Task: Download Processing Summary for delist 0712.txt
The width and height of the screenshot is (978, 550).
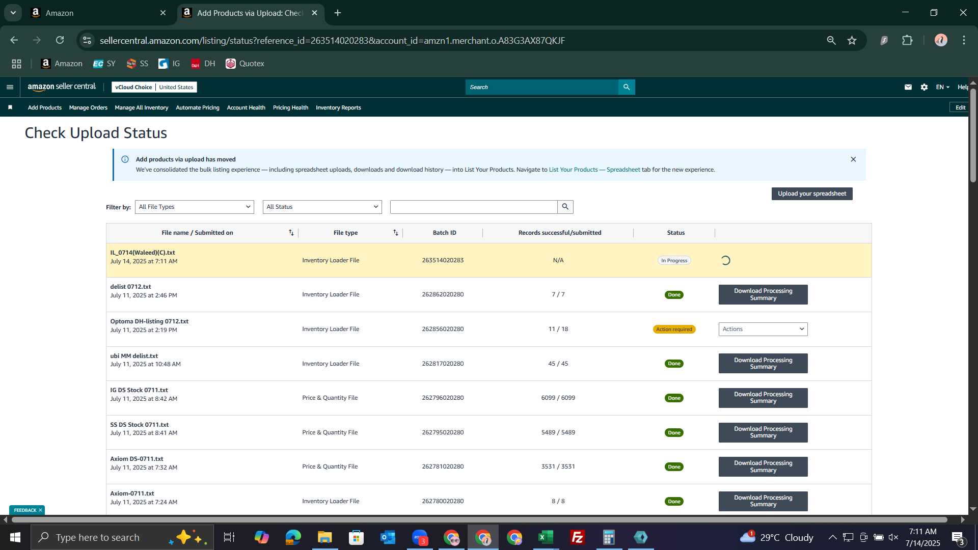Action: [763, 294]
